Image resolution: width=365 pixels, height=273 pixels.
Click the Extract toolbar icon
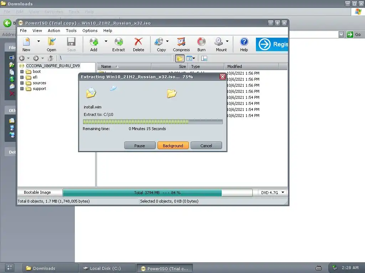pos(118,44)
